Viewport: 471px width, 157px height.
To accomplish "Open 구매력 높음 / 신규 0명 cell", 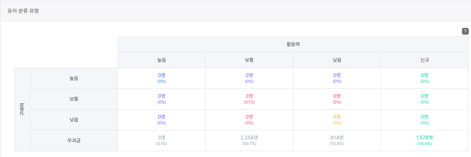I will tap(425, 78).
